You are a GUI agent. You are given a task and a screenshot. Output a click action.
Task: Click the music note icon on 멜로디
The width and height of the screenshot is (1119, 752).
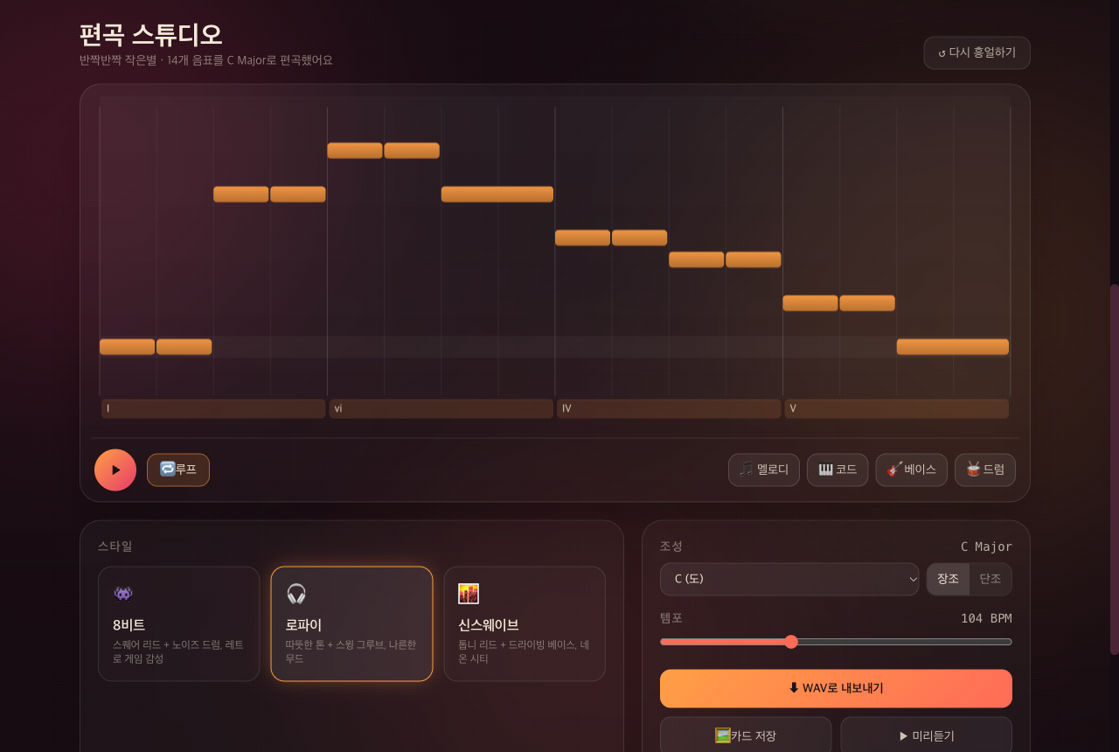tap(747, 470)
